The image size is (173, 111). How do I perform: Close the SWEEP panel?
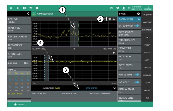[x=138, y=14]
